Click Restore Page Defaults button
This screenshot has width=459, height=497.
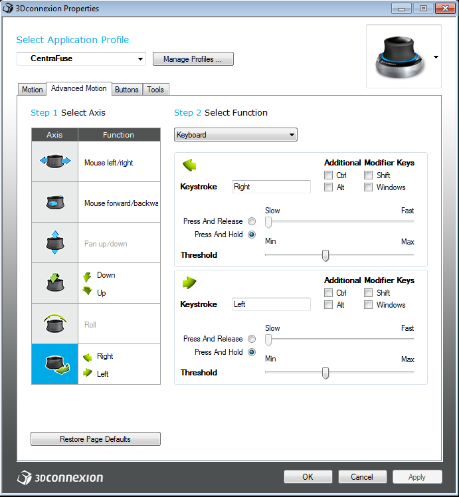96,439
